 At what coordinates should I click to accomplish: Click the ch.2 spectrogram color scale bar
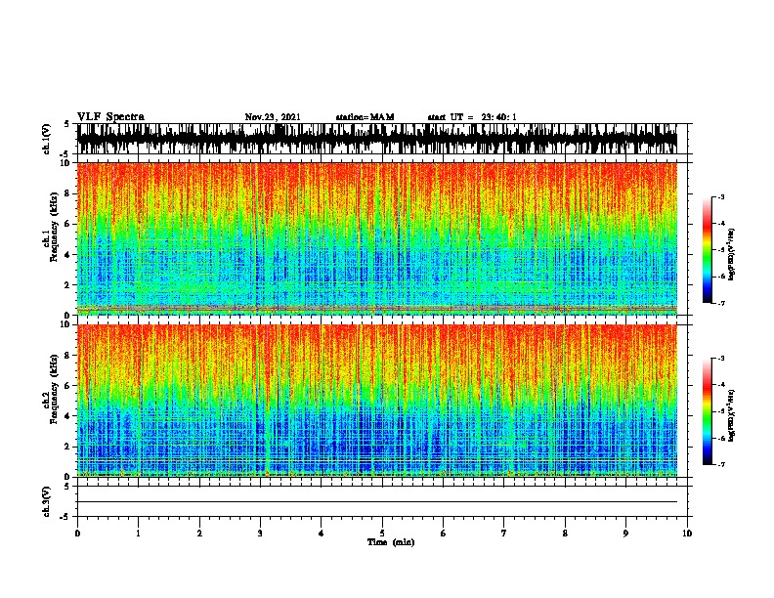point(708,411)
